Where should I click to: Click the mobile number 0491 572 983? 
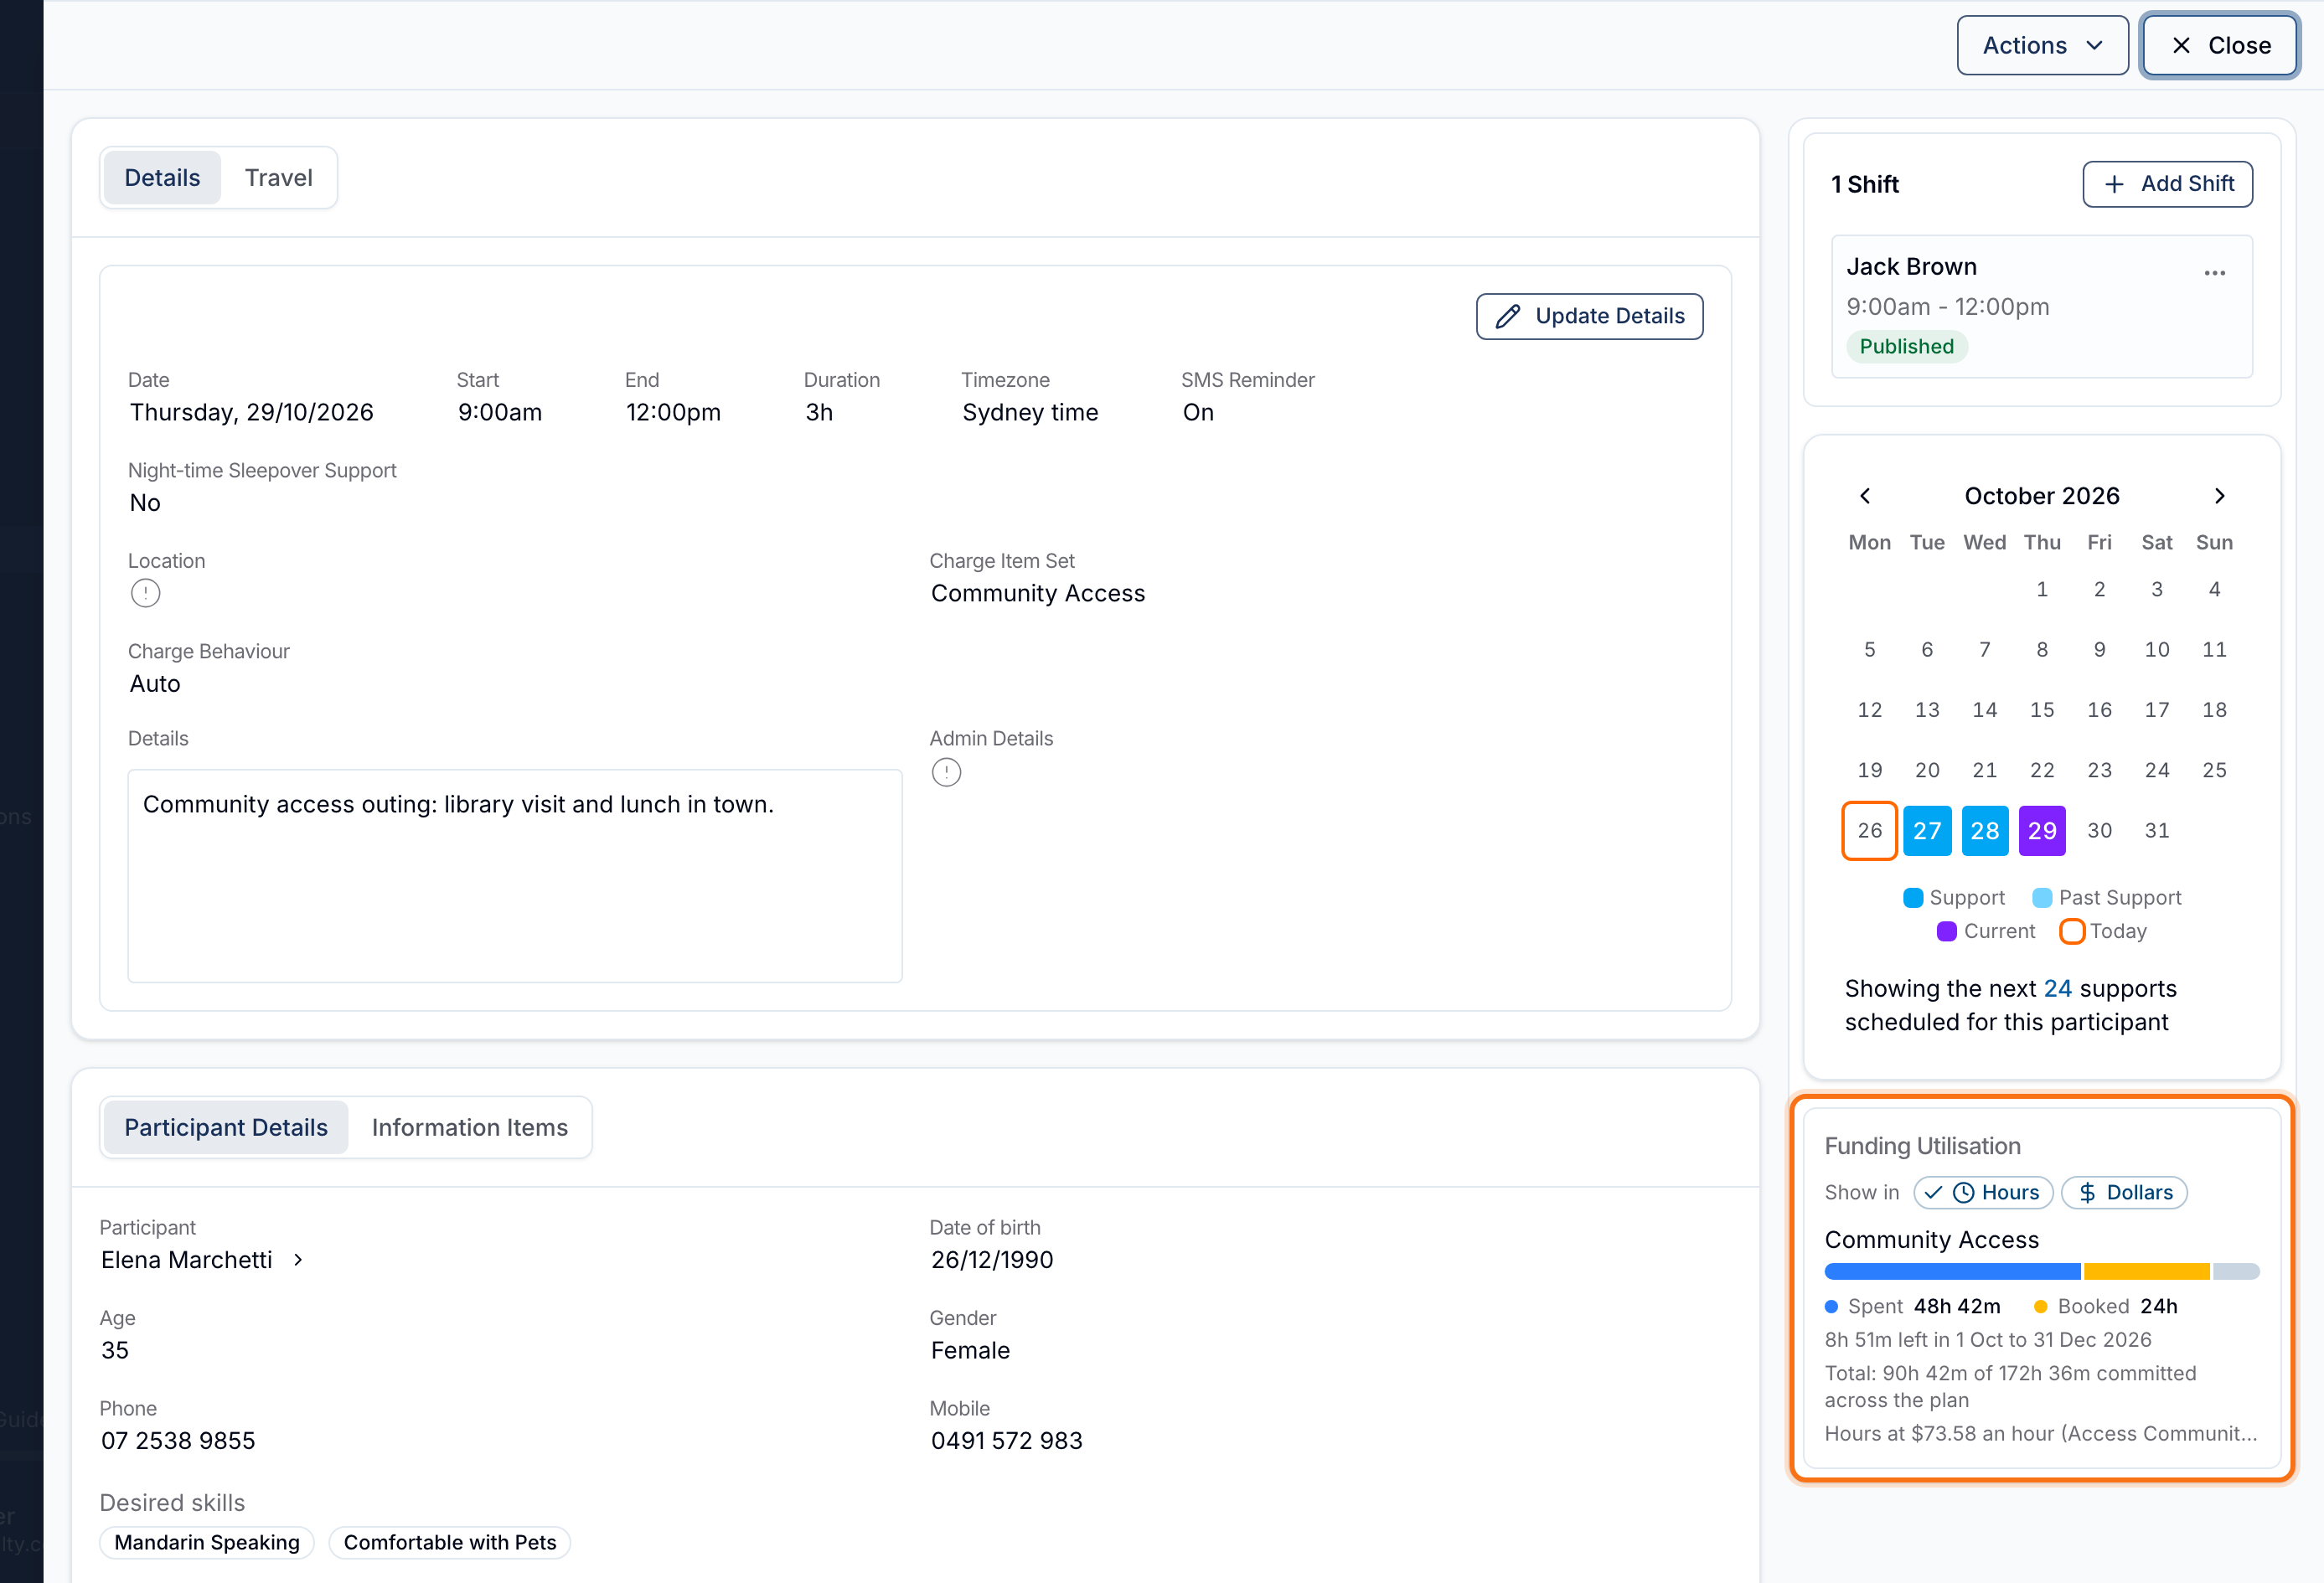click(1006, 1441)
